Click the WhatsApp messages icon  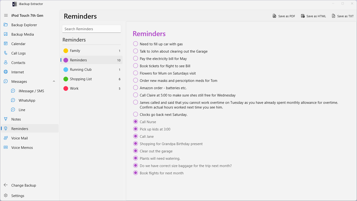pyautogui.click(x=13, y=100)
